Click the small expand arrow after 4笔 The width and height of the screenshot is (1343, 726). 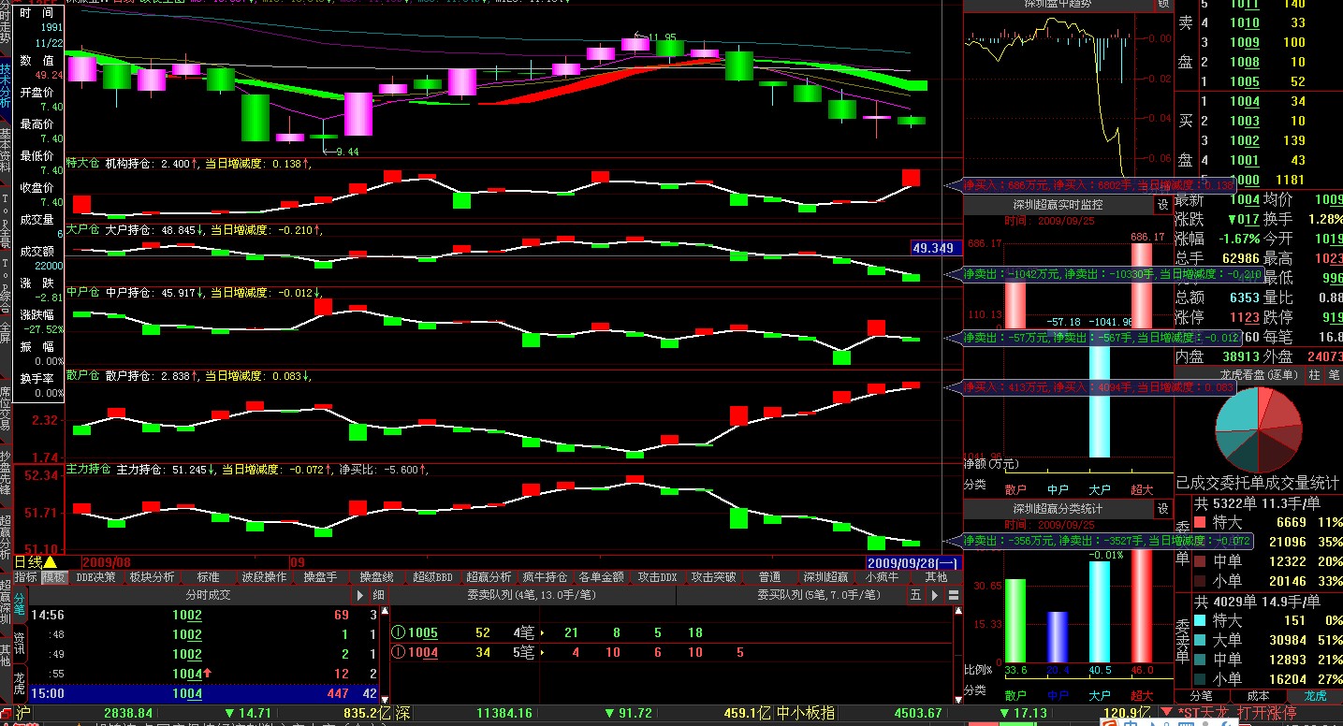click(x=543, y=633)
